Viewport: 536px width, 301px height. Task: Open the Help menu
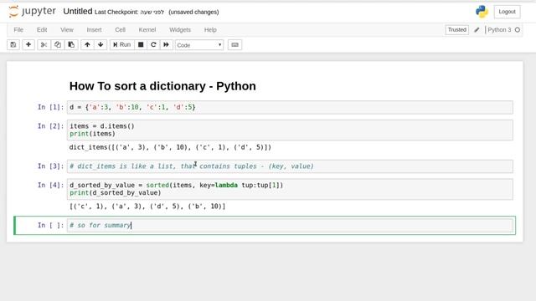[210, 30]
